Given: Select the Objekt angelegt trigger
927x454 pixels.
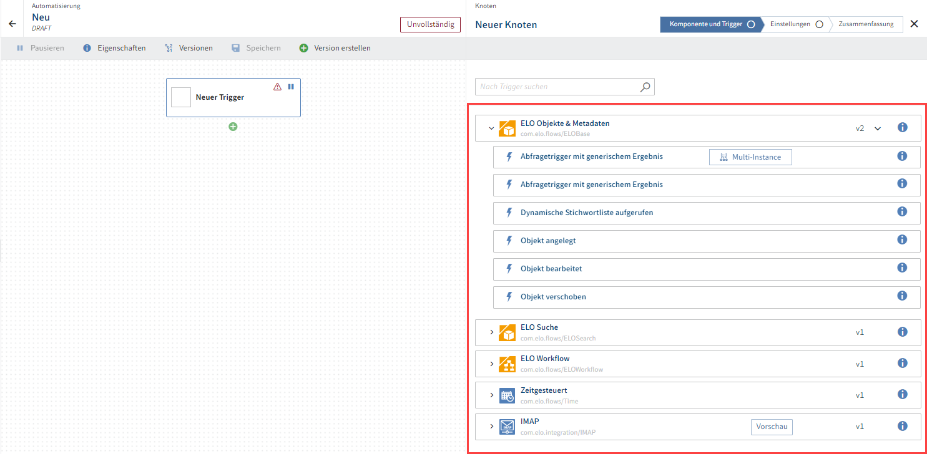Looking at the screenshot, I should 707,241.
